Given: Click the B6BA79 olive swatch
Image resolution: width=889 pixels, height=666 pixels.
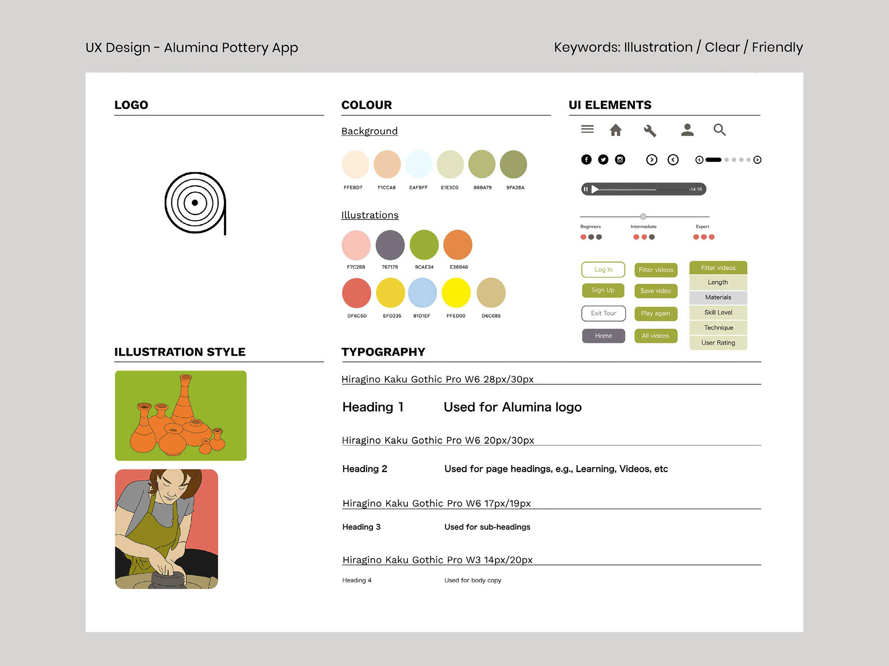Looking at the screenshot, I should (x=482, y=164).
